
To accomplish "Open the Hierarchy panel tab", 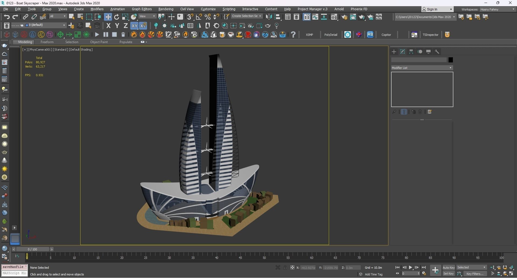I will click(x=411, y=52).
